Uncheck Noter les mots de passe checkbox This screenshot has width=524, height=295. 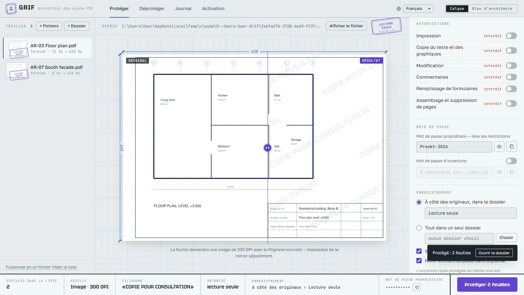(419, 261)
